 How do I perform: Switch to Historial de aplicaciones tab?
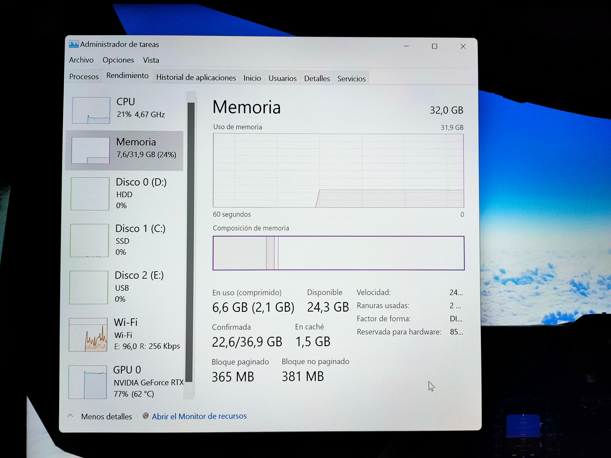click(196, 78)
